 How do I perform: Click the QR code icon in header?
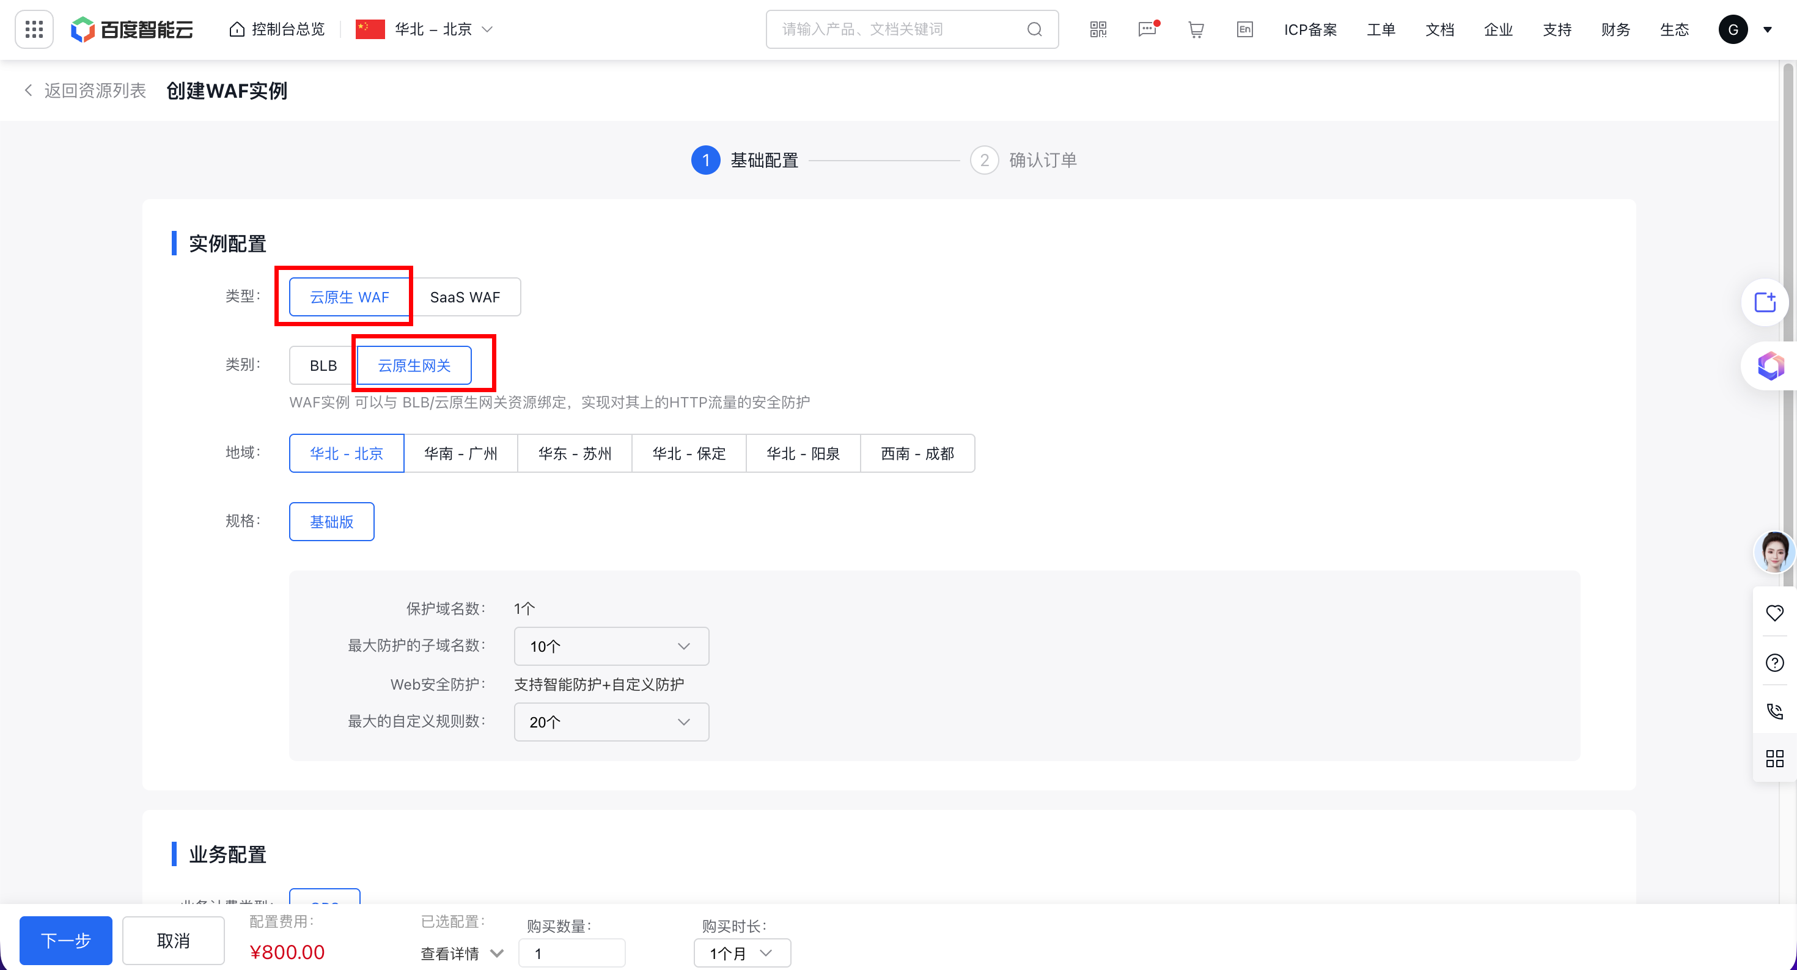click(1098, 29)
